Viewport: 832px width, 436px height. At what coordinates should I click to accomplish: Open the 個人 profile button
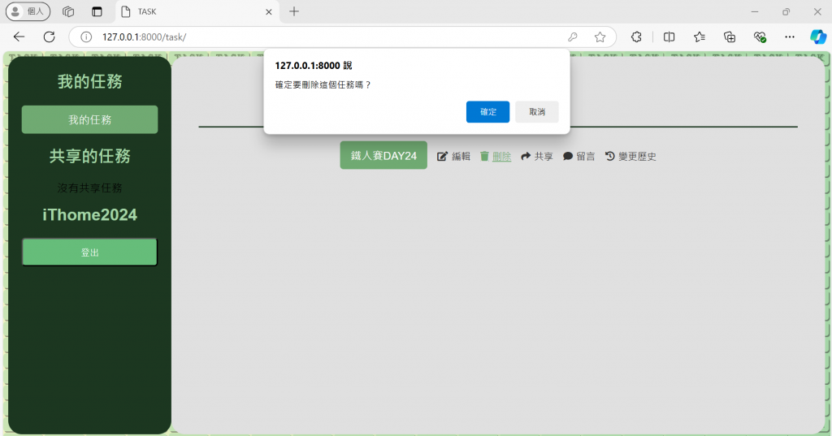[28, 11]
